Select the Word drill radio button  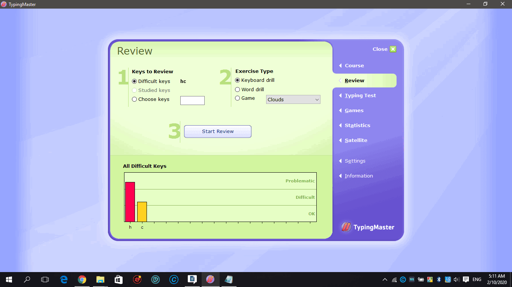click(237, 89)
